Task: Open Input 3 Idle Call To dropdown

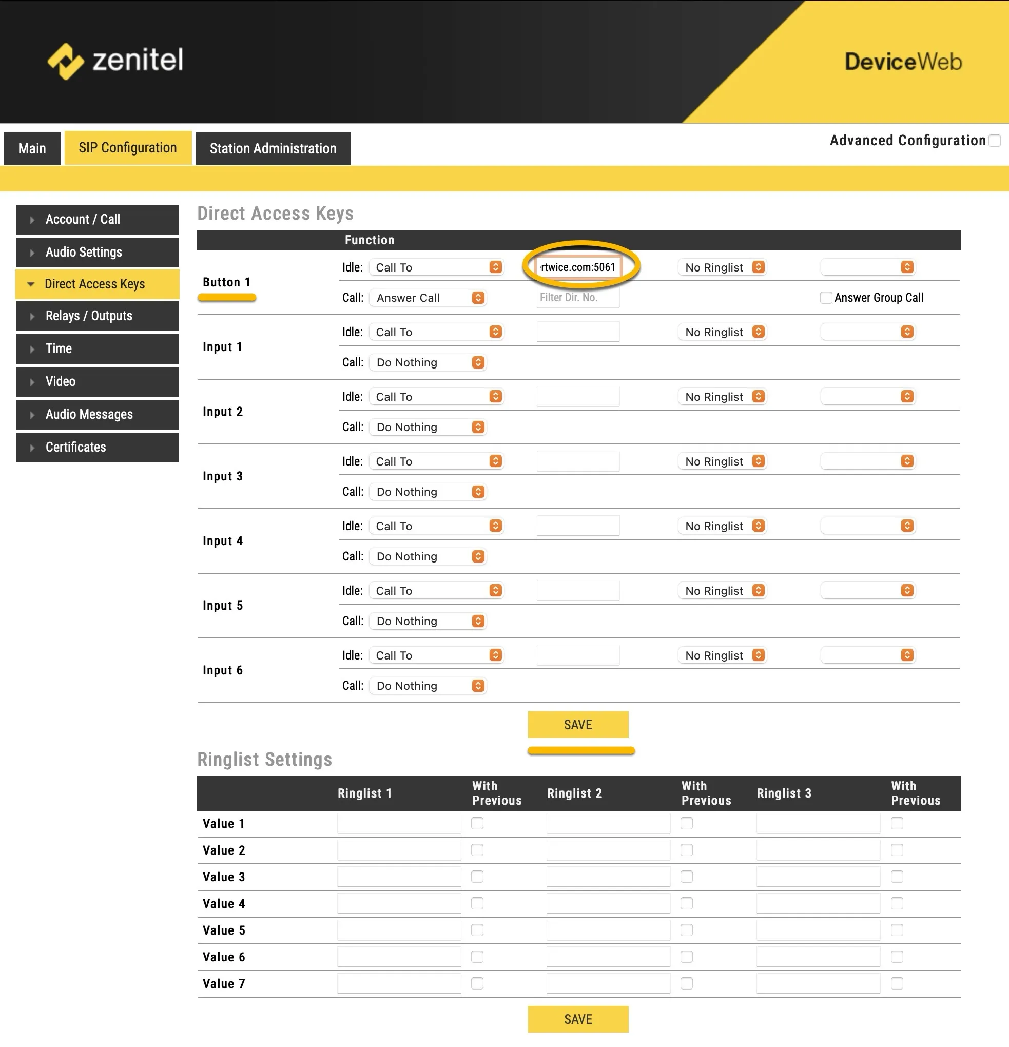Action: 436,461
